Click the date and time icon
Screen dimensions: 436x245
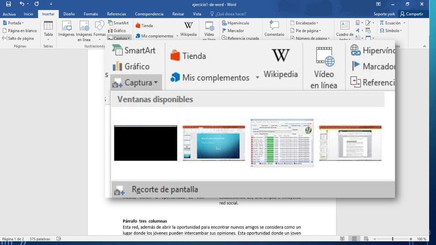(368, 31)
